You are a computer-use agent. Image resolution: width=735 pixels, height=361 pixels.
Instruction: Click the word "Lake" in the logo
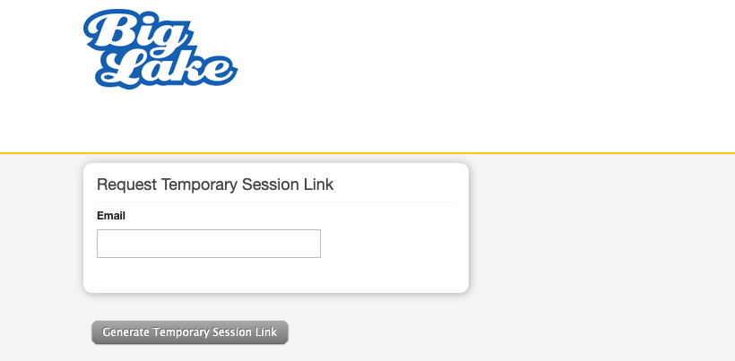(x=170, y=68)
